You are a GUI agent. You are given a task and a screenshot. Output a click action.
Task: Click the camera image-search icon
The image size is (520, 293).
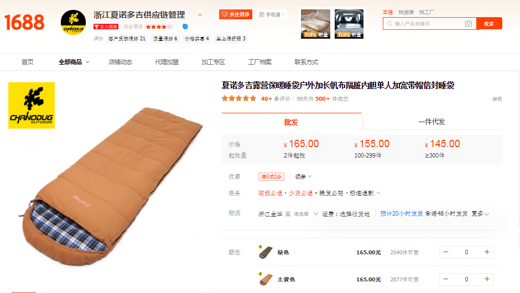(468, 24)
